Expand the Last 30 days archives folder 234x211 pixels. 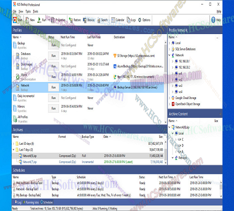tap(13, 144)
